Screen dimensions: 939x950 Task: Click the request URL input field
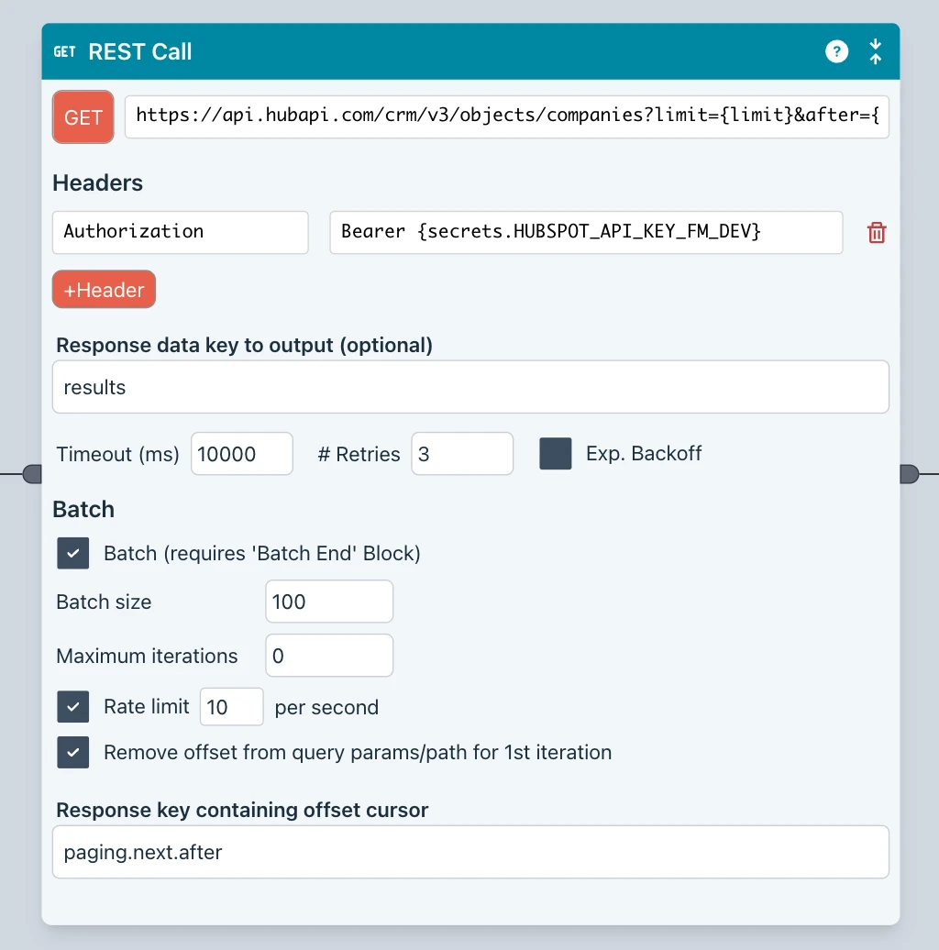pos(506,116)
